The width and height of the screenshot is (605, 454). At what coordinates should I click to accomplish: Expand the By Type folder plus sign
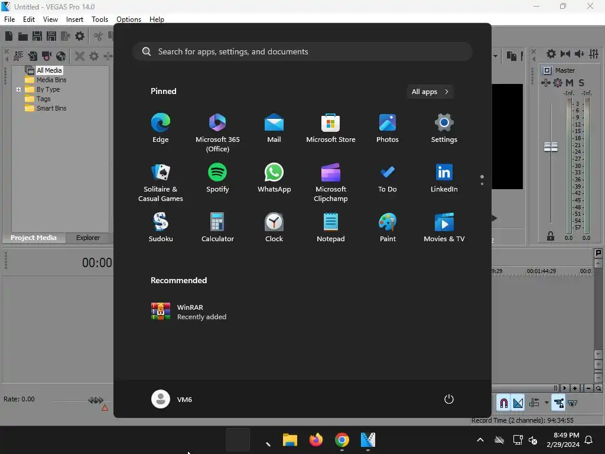18,90
